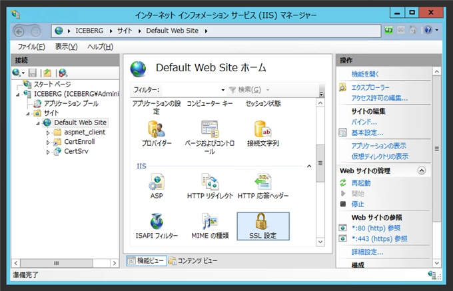
Task: Open MIME の種類 feature icon
Action: (x=210, y=226)
